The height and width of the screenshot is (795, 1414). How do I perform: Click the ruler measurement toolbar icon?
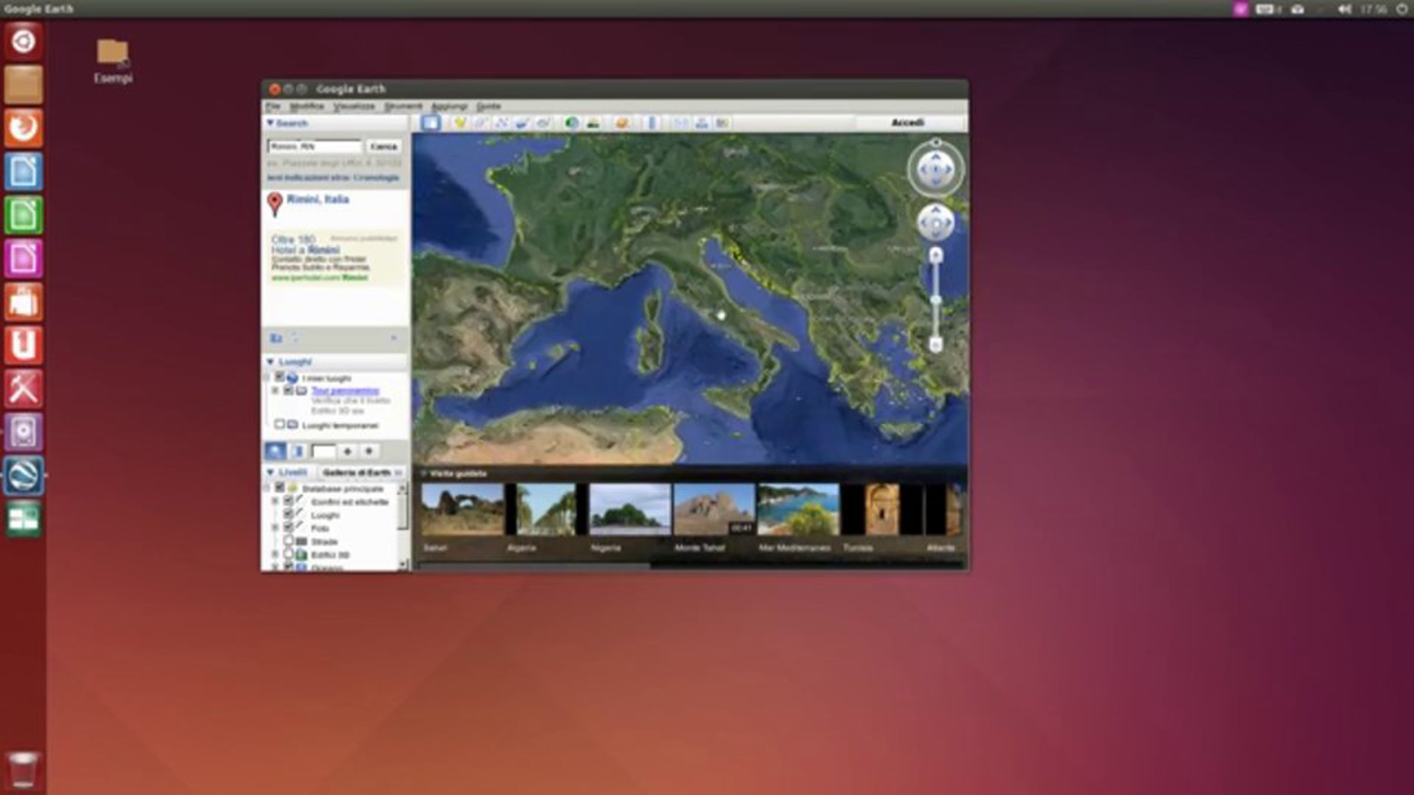652,122
